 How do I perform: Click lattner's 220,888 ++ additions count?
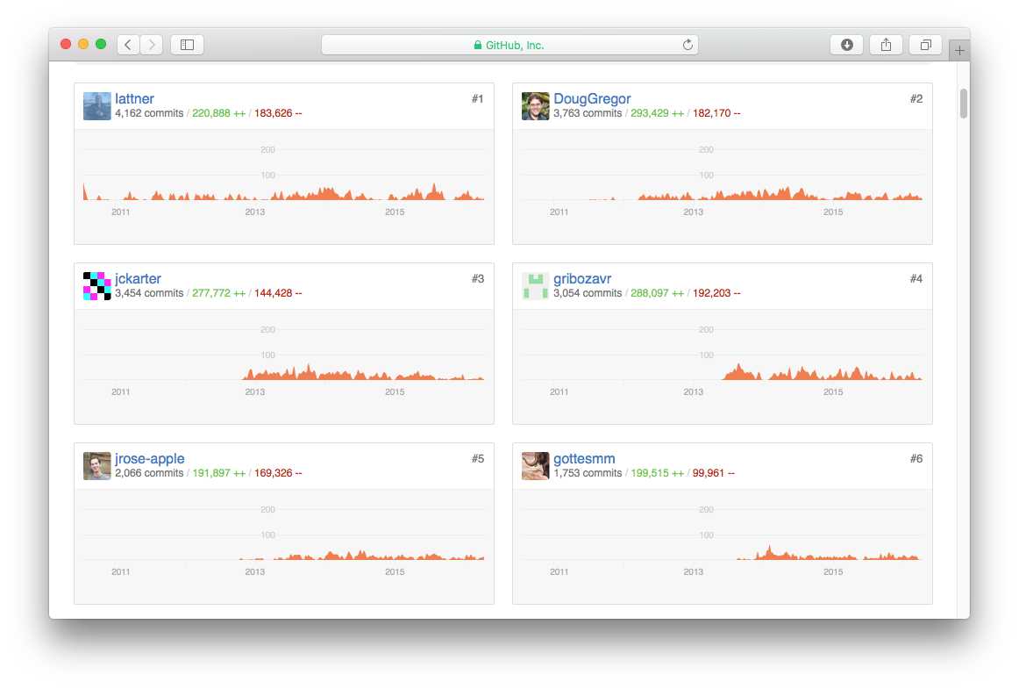[218, 113]
